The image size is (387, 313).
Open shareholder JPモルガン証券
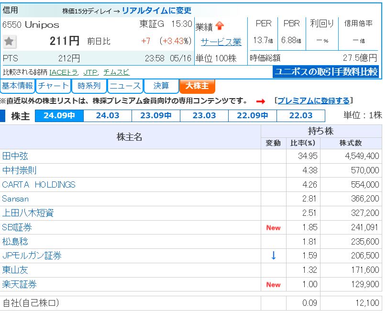(x=32, y=256)
